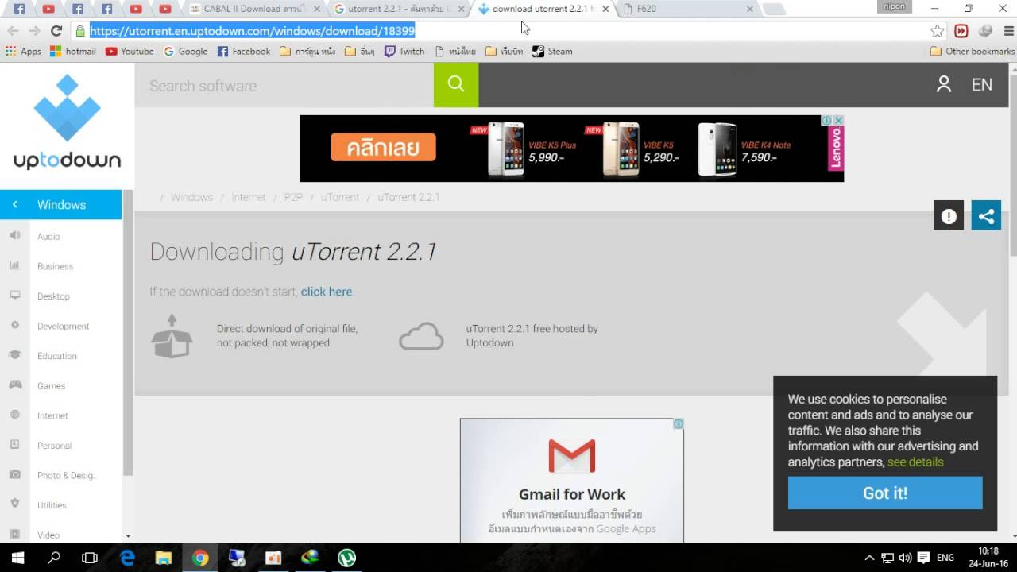Open the user account icon

point(944,84)
